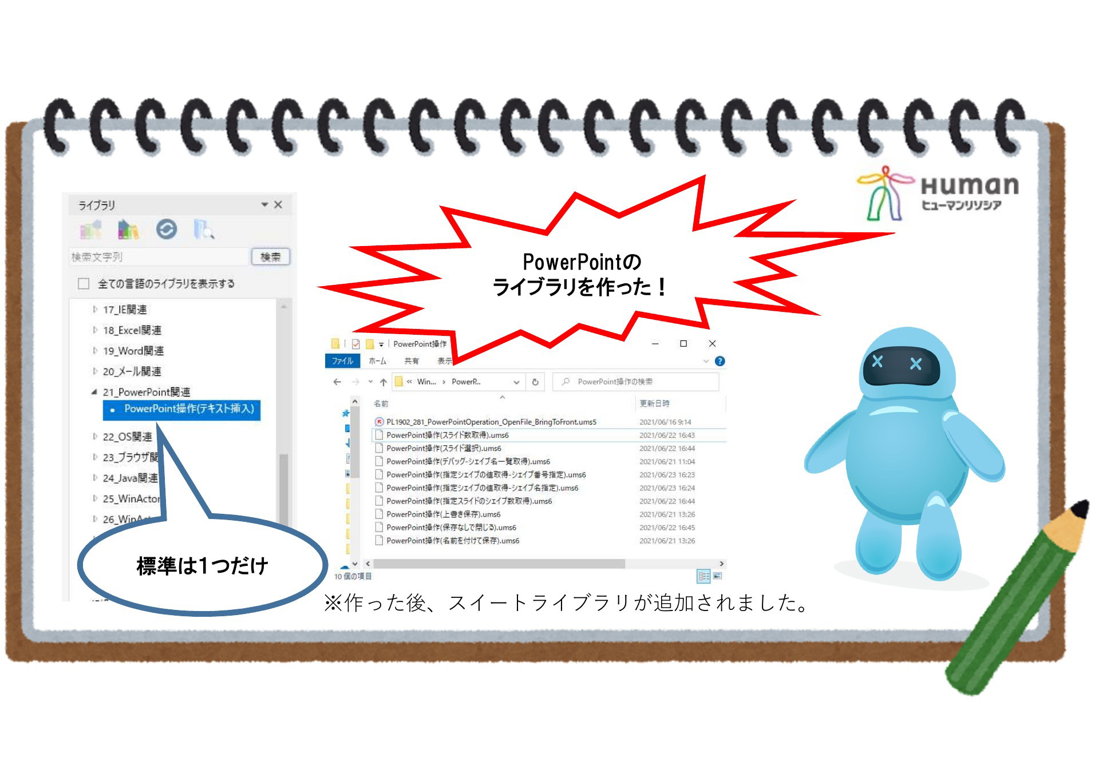Sort by the 名前 column header

point(381,404)
